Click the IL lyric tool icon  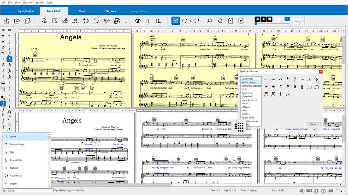(158, 21)
